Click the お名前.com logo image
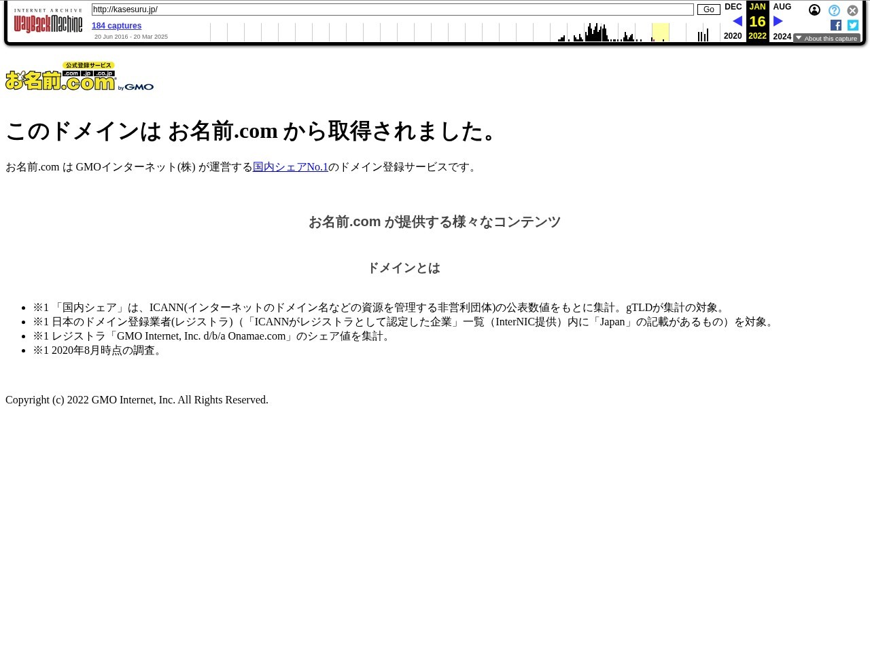The height and width of the screenshot is (652, 870). (x=80, y=76)
